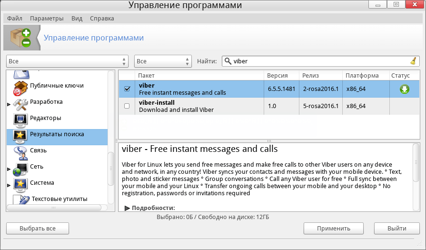Click release 5-rosa2016.1 cell
The height and width of the screenshot is (250, 426).
321,106
